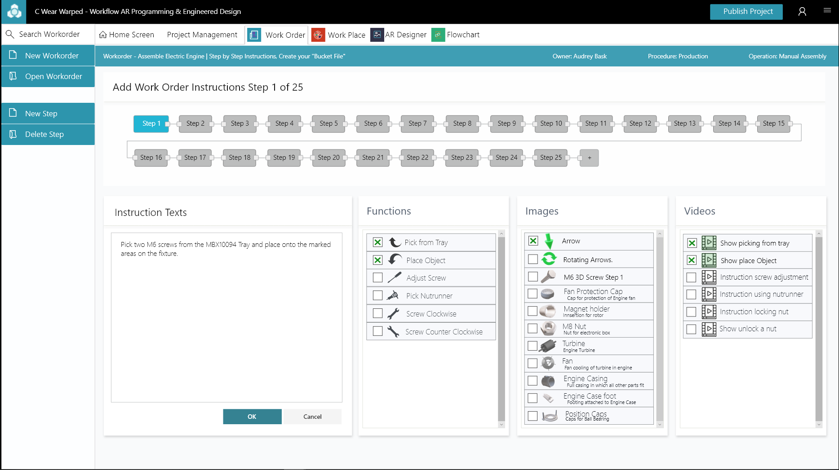This screenshot has height=470, width=839.
Task: Uncheck the Place Object checkbox
Action: click(378, 260)
